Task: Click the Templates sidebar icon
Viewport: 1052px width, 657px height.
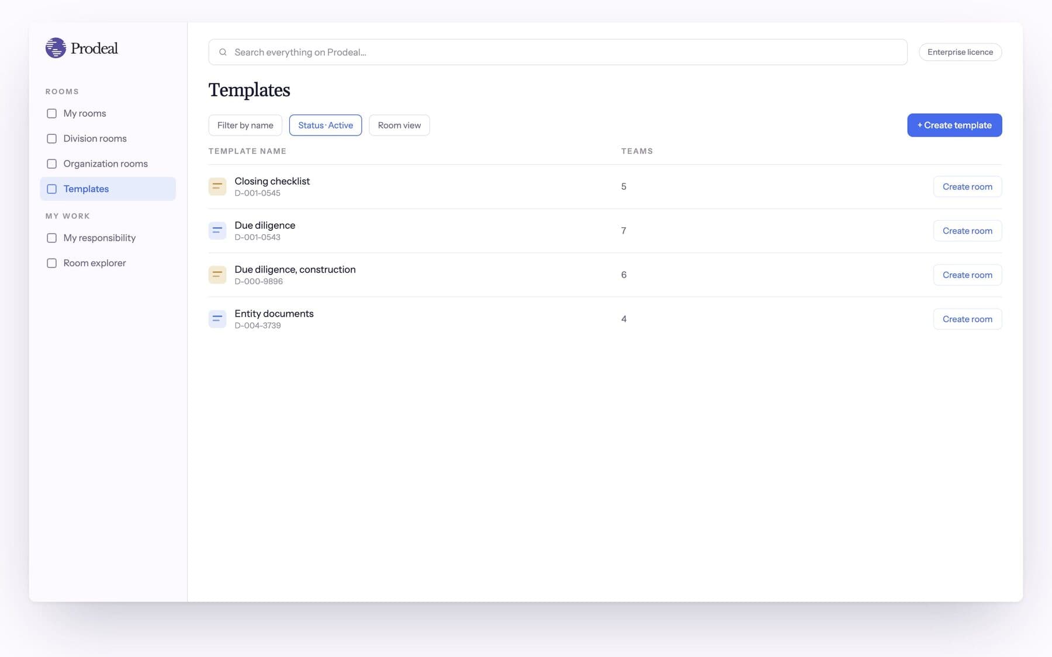Action: (x=51, y=189)
